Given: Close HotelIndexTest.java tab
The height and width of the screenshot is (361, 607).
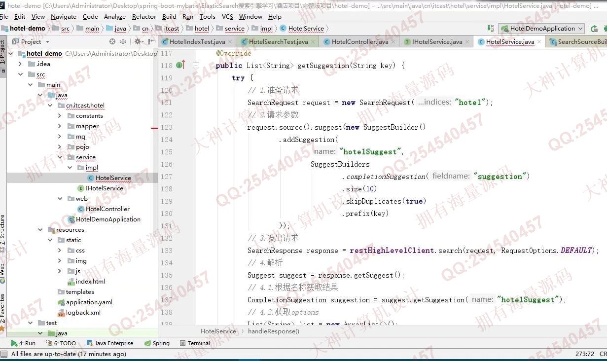Looking at the screenshot, I should pos(231,42).
